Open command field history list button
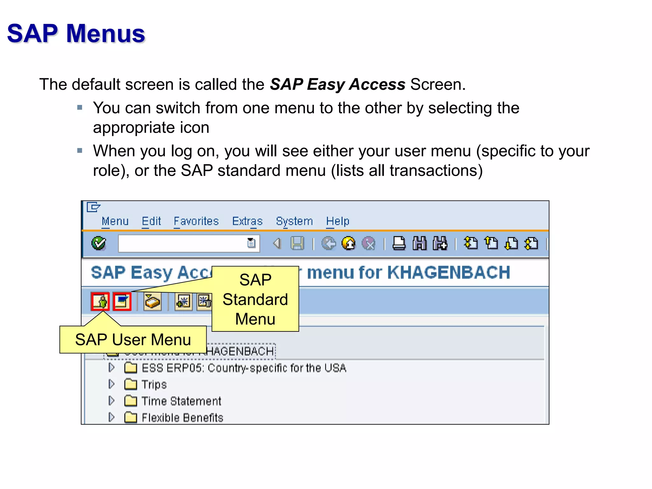 pos(252,243)
